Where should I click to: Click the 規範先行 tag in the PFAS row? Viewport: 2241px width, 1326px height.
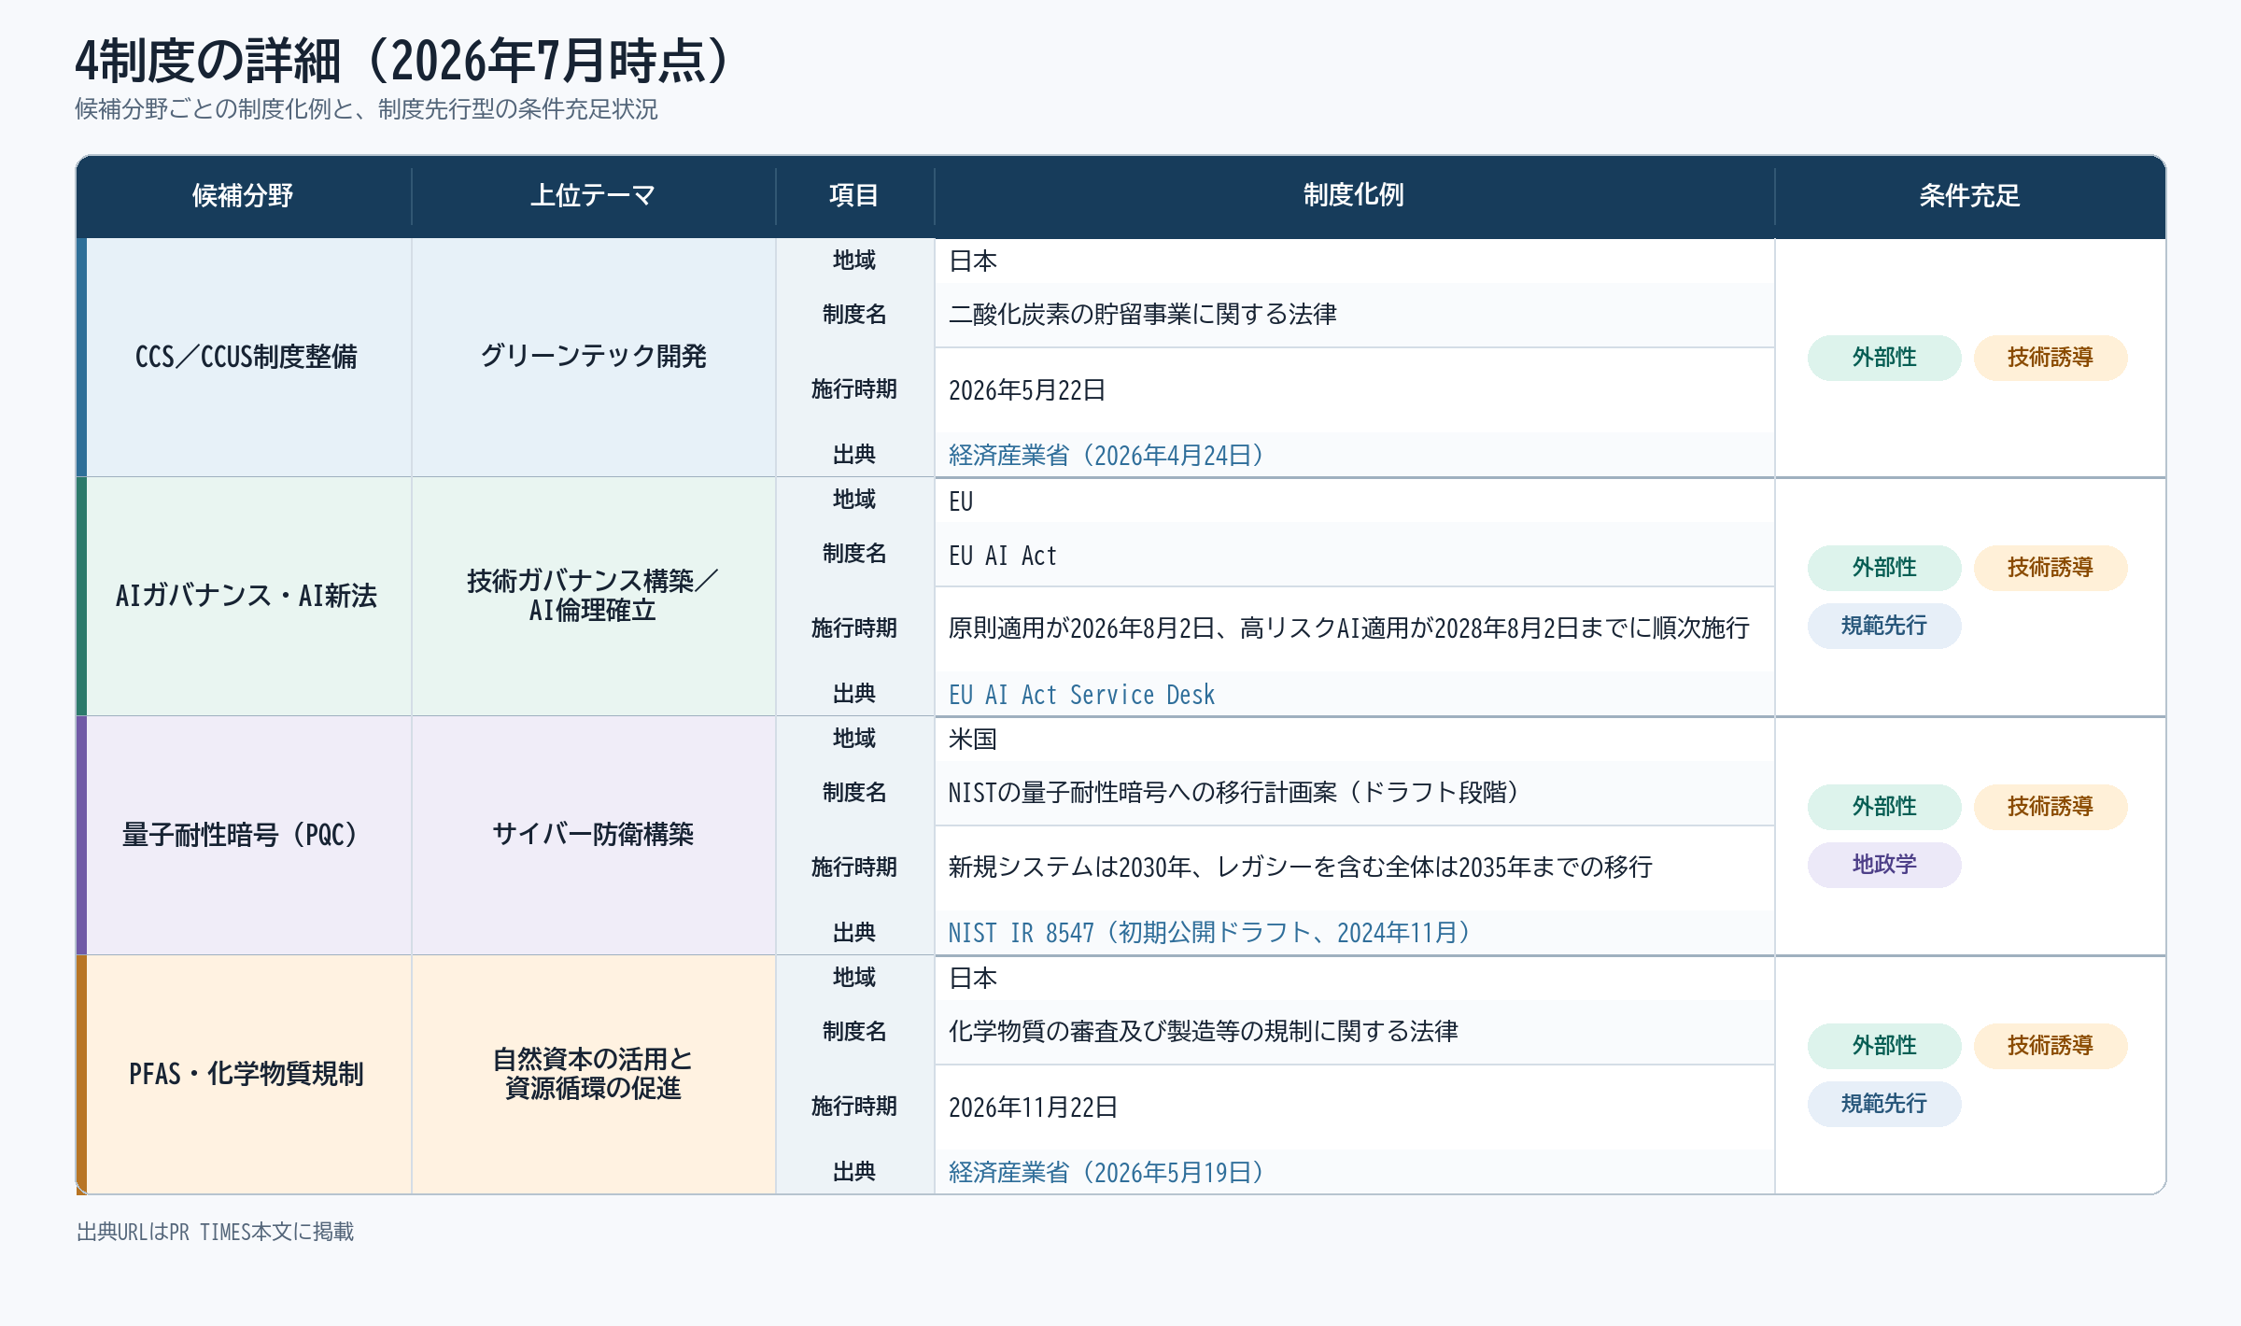click(x=1884, y=1104)
